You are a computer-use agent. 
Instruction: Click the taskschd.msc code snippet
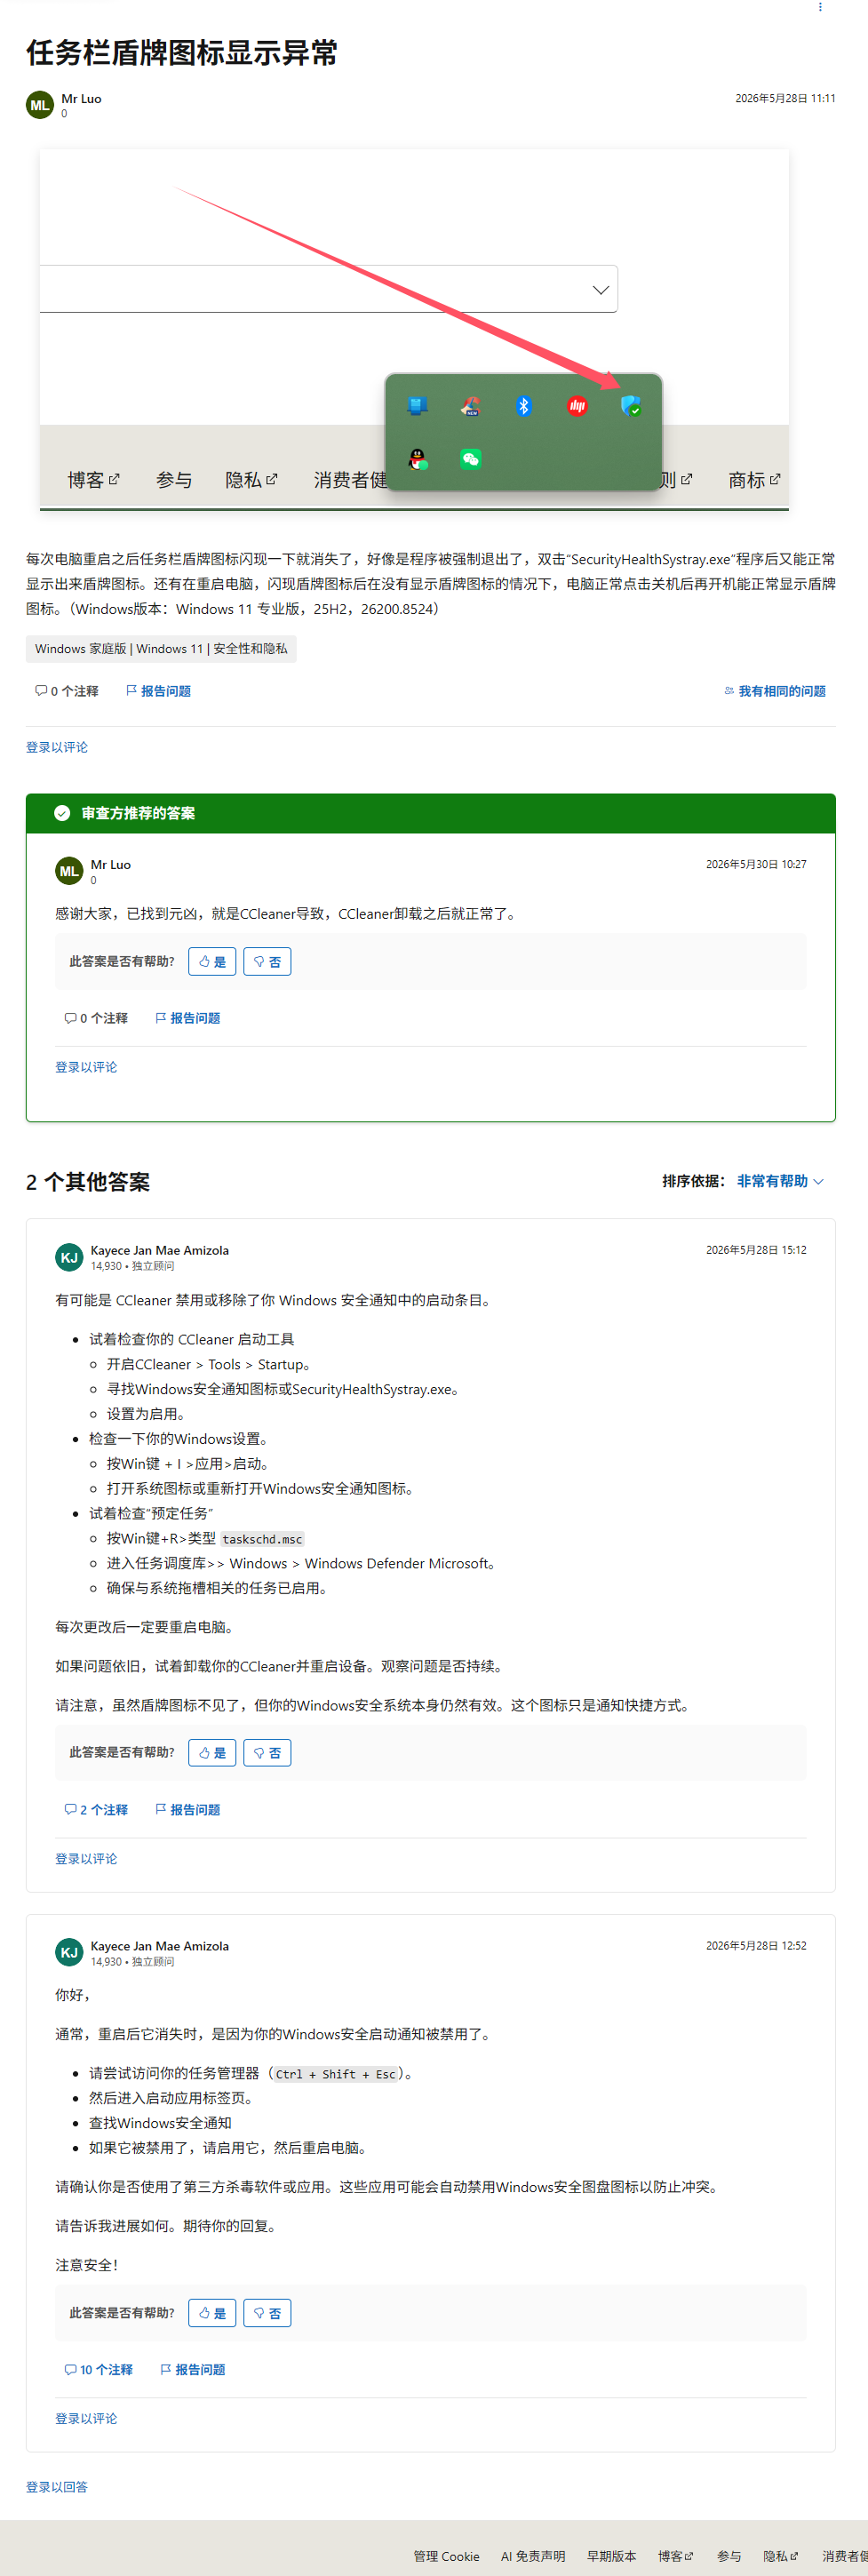(262, 1540)
